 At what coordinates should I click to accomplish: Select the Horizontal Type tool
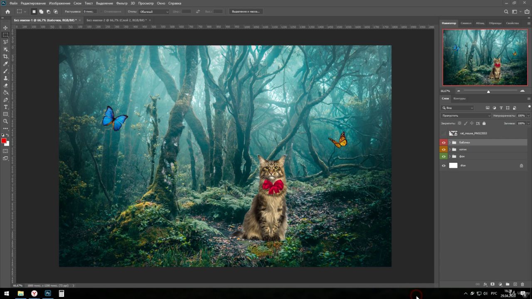coord(5,107)
